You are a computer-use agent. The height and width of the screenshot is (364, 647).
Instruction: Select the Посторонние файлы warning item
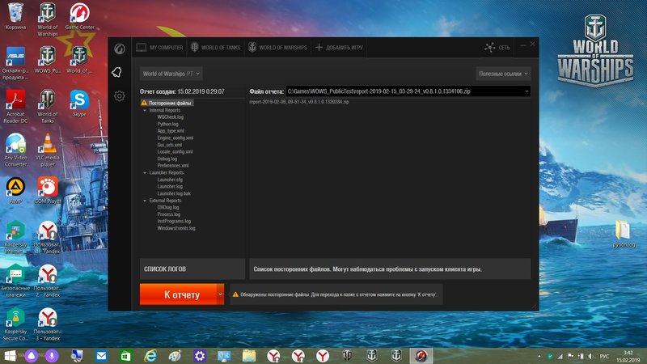pyautogui.click(x=167, y=103)
